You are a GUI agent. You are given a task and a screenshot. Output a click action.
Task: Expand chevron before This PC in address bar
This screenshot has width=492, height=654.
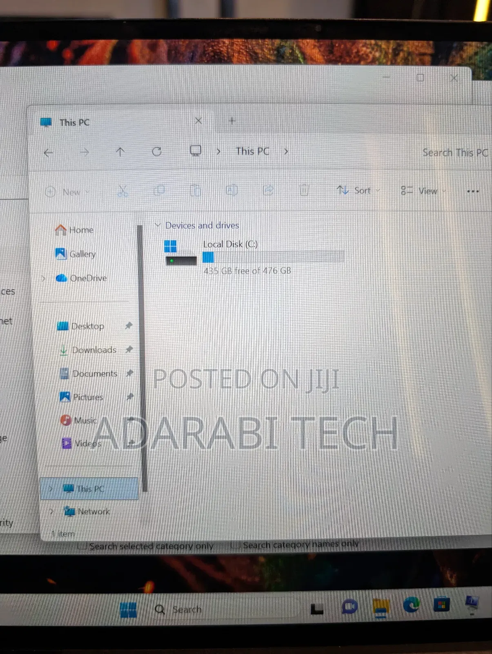218,152
